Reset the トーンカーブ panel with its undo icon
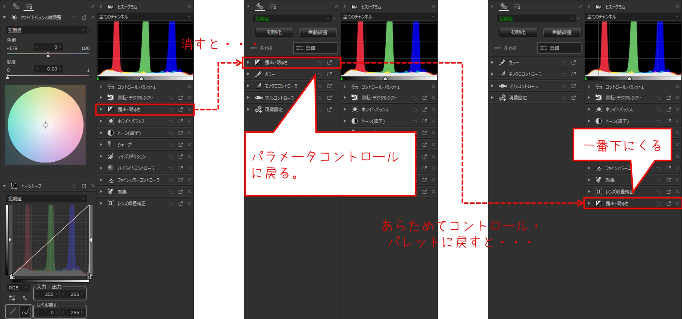 74,186
